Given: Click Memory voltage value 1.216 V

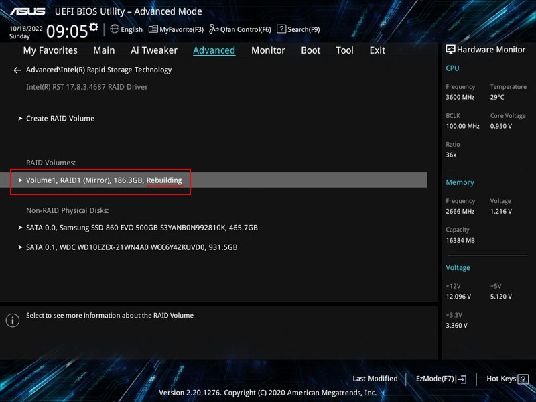Looking at the screenshot, I should [500, 212].
